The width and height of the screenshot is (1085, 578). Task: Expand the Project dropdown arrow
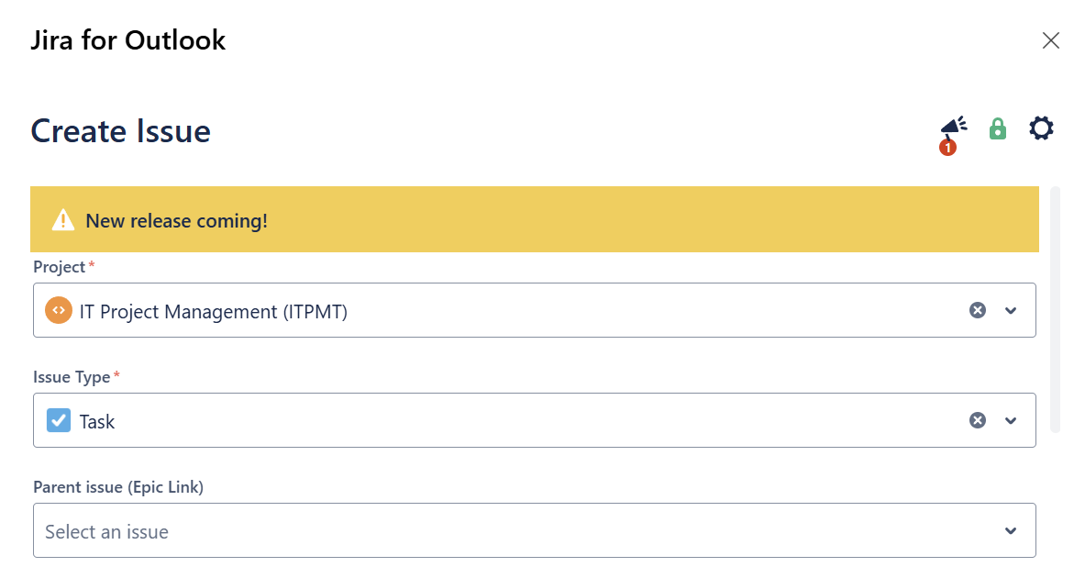click(x=1011, y=311)
